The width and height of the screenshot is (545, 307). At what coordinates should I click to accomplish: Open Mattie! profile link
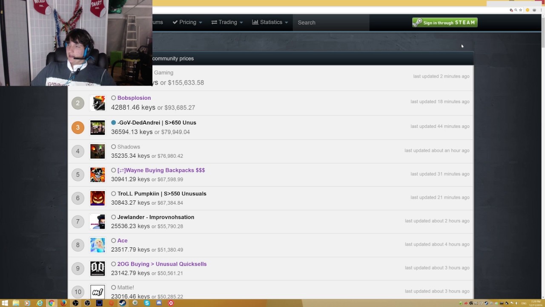pyautogui.click(x=126, y=287)
